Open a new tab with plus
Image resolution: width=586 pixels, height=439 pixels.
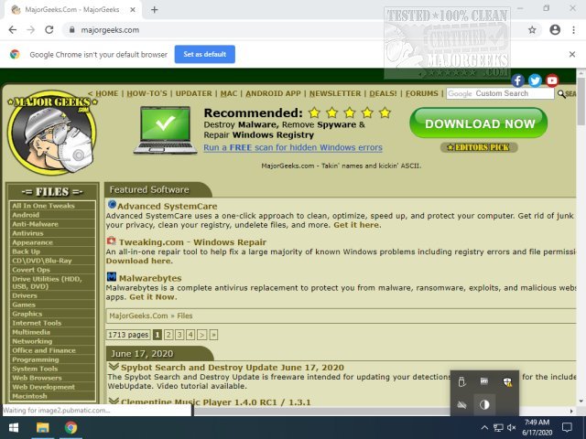pos(155,10)
